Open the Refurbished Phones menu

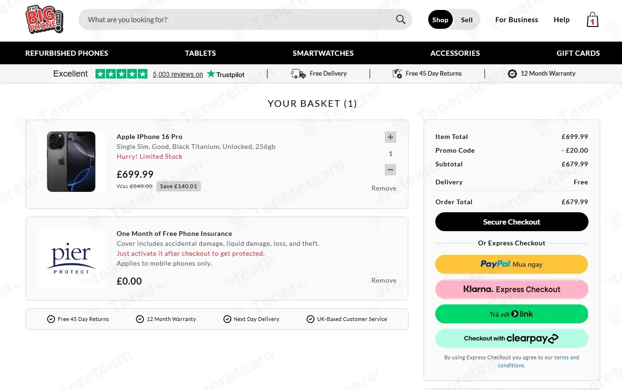(67, 53)
